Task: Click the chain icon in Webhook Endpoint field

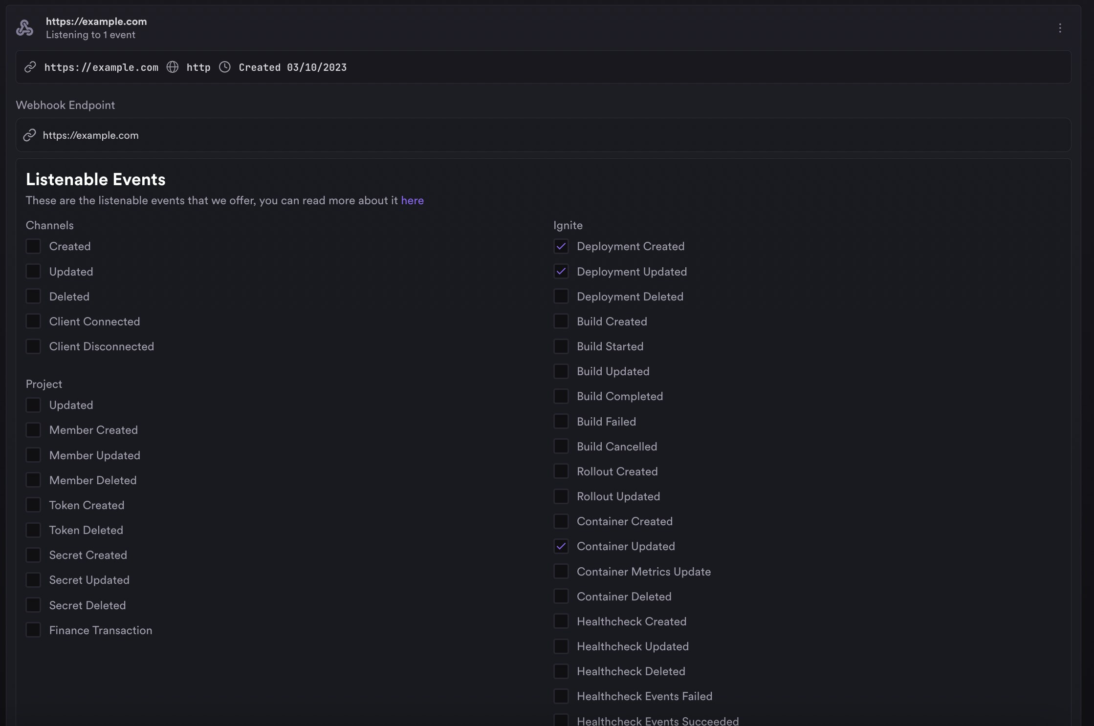Action: tap(30, 135)
